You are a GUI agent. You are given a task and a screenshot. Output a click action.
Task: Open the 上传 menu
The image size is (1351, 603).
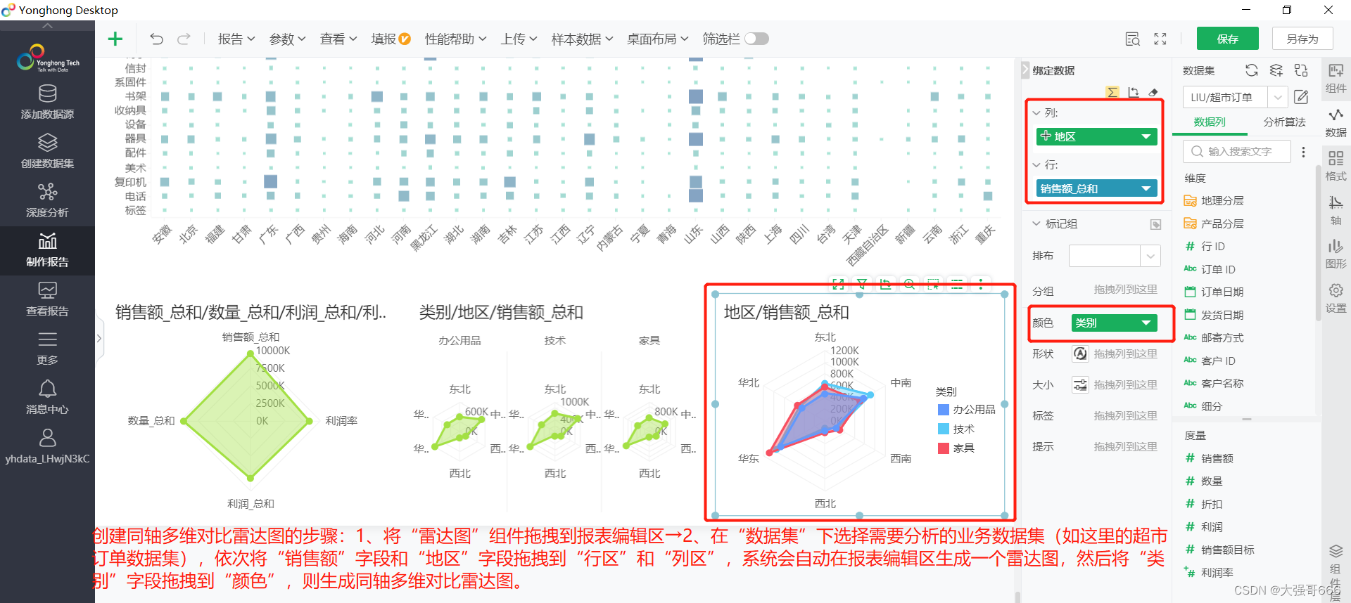click(x=519, y=39)
